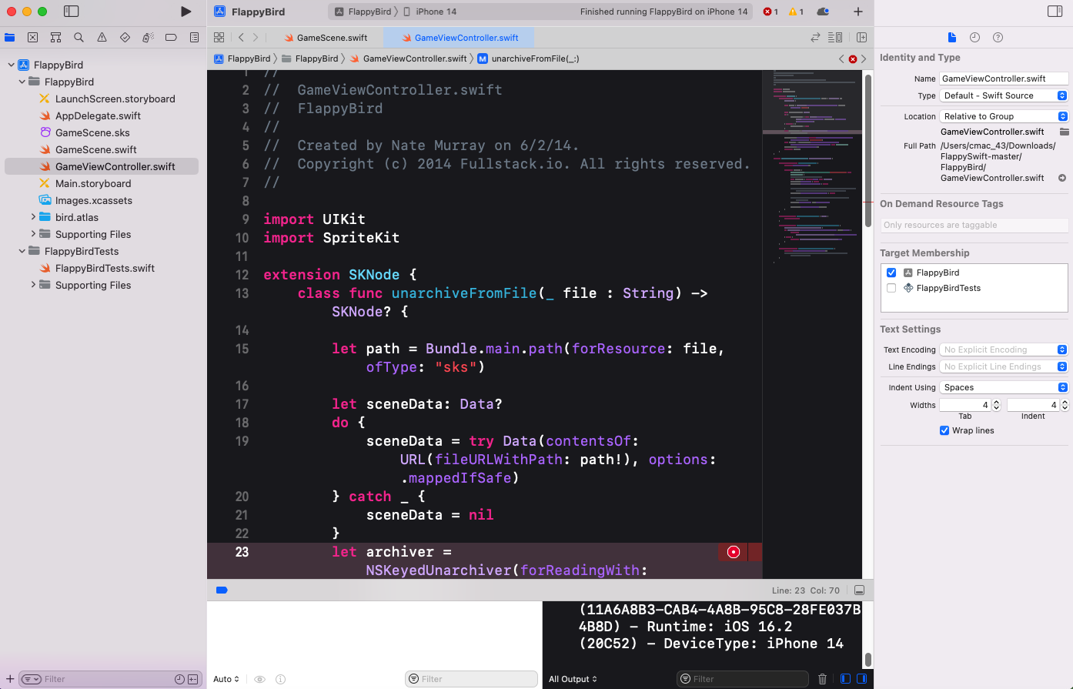1073x689 pixels.
Task: Toggle recent files filter clock icon
Action: (x=179, y=679)
